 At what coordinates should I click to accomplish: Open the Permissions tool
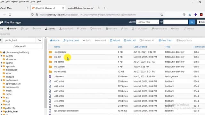(159, 28)
